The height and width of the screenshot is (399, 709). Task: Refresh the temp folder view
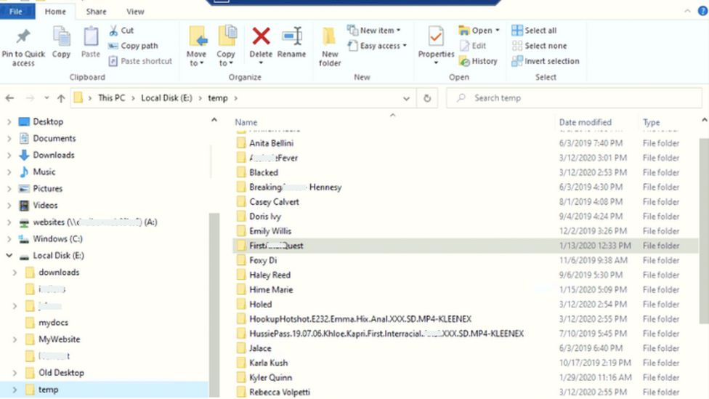pyautogui.click(x=427, y=98)
